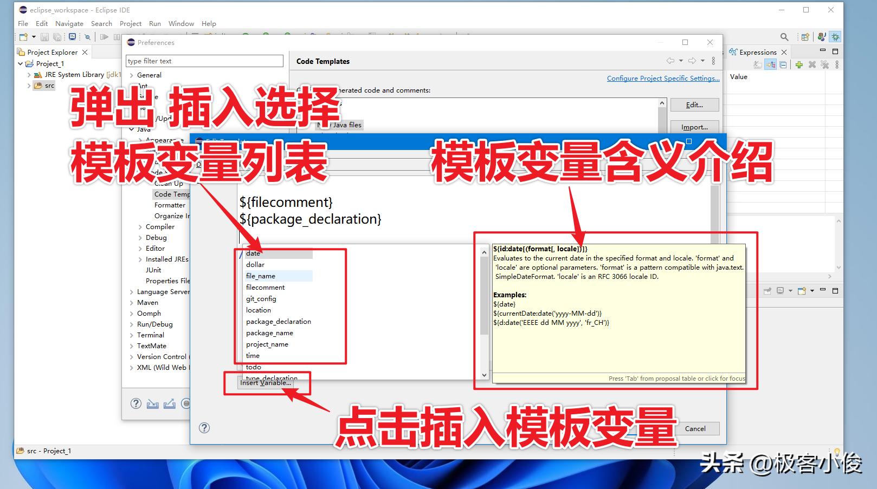Screen dimensions: 877x489
Task: Remove all expressions using double-X icon
Action: tap(824, 64)
